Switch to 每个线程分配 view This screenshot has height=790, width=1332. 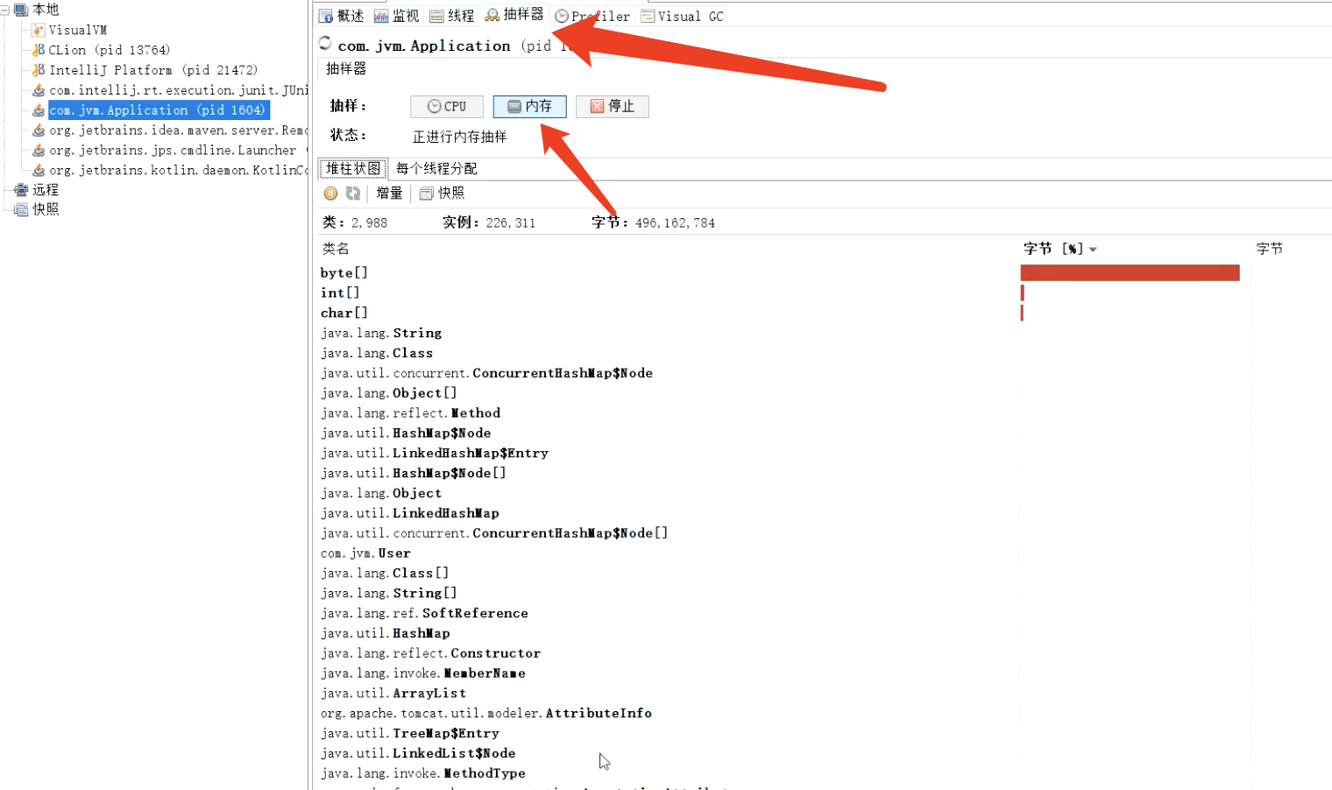(436, 169)
